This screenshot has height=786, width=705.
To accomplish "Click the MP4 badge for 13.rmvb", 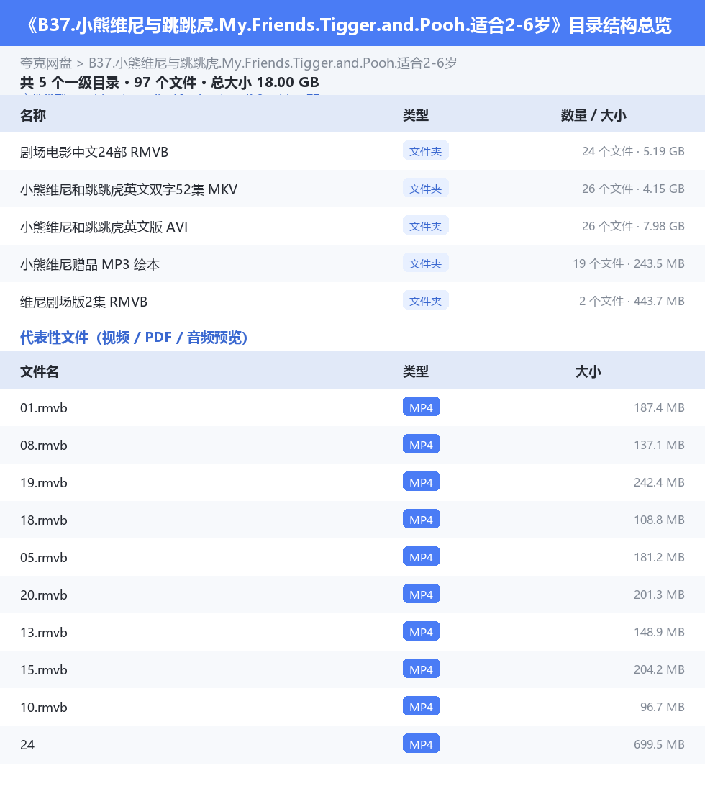I will (x=422, y=631).
